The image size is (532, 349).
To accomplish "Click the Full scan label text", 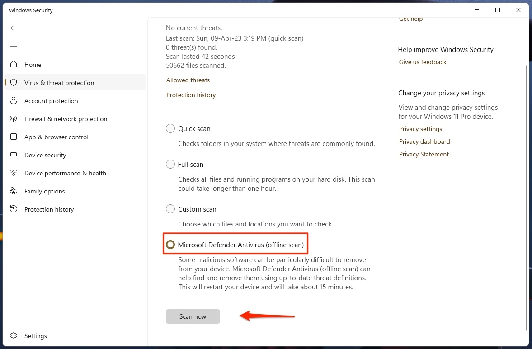I will (191, 164).
